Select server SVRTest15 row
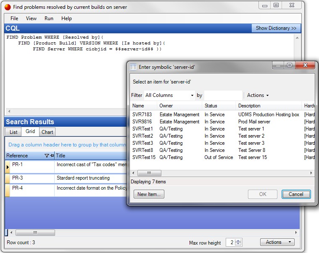 (x=222, y=157)
